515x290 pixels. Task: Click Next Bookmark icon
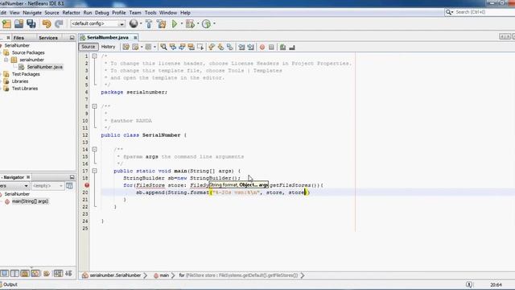[220, 48]
